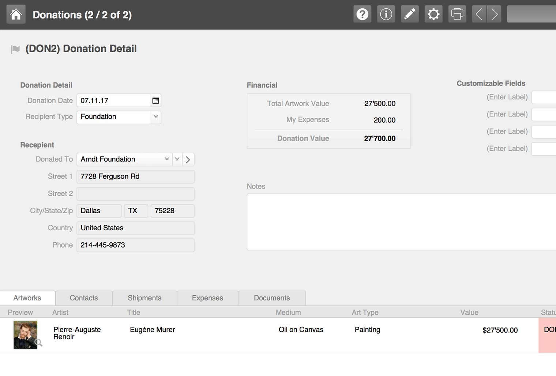Open the Documents tab
Viewport: 556px width, 376px height.
(272, 298)
